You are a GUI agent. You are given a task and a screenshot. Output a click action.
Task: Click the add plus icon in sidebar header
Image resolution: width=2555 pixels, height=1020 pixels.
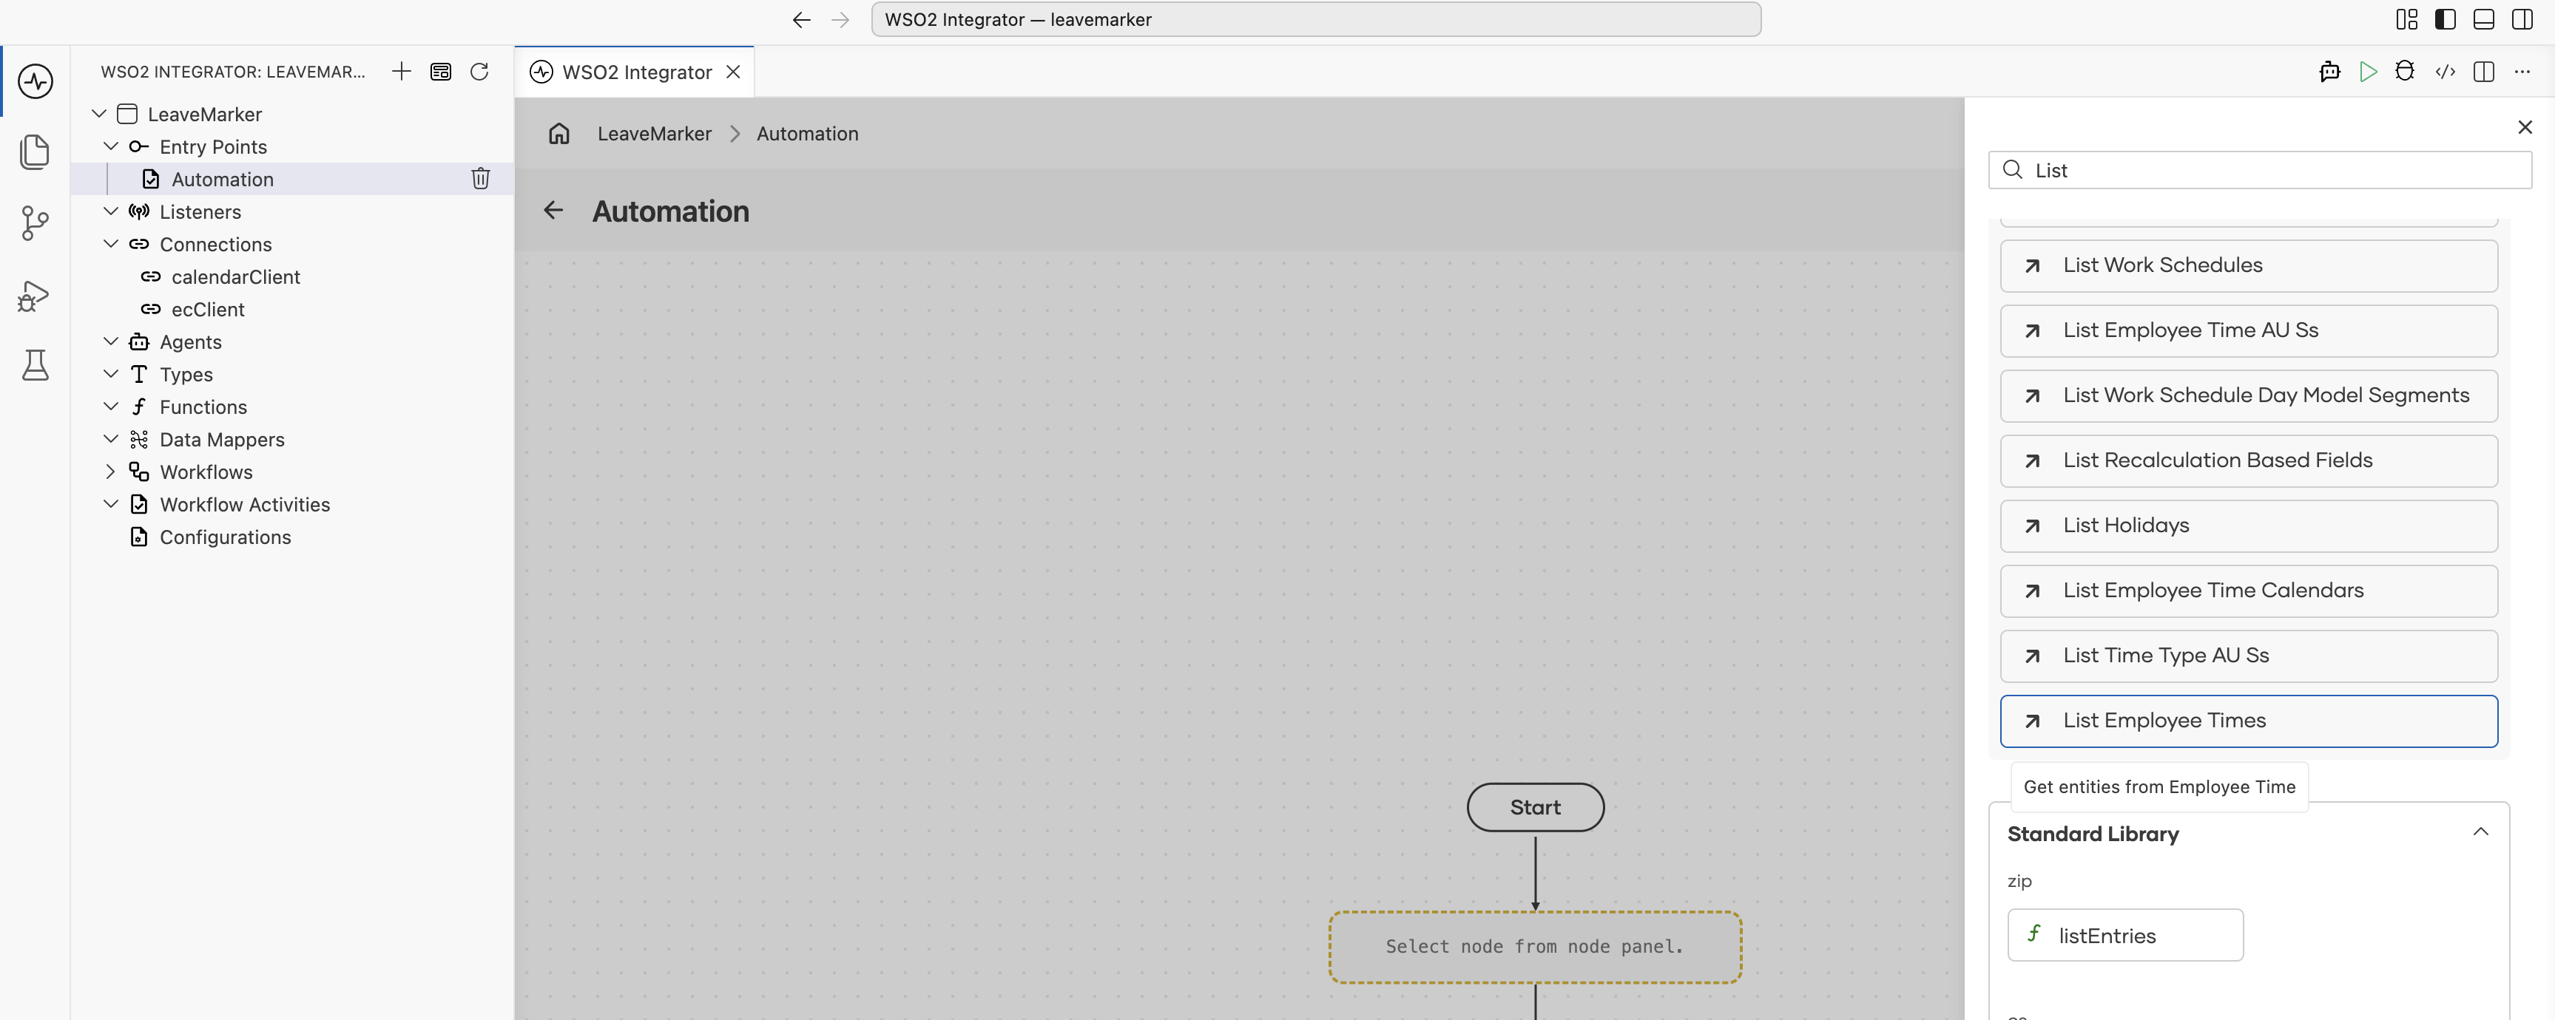click(x=401, y=72)
